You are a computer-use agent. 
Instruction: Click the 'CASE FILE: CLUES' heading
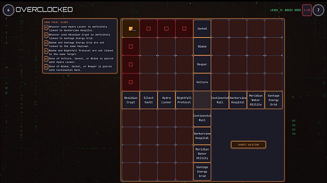[x=56, y=22]
